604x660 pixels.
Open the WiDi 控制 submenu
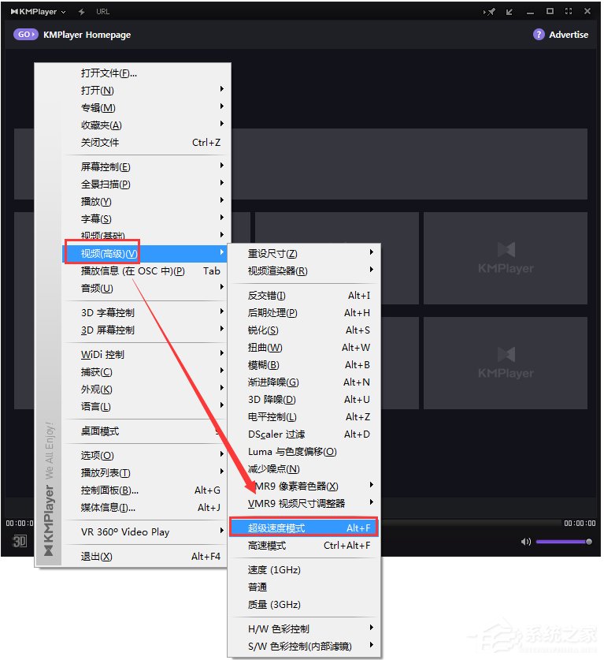[x=145, y=354]
